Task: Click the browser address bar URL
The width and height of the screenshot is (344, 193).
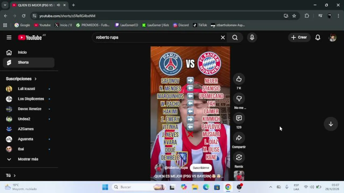Action: tap(67, 16)
